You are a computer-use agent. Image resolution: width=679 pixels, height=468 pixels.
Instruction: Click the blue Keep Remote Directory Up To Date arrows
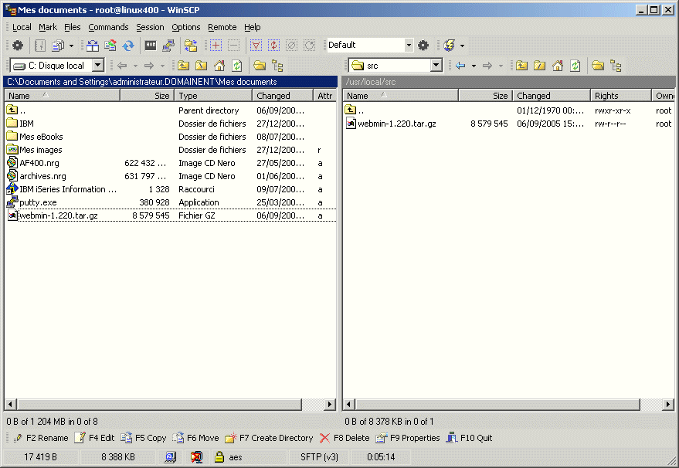click(x=128, y=45)
